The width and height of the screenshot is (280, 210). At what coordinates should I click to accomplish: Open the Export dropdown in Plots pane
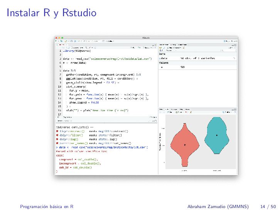tap(179, 112)
